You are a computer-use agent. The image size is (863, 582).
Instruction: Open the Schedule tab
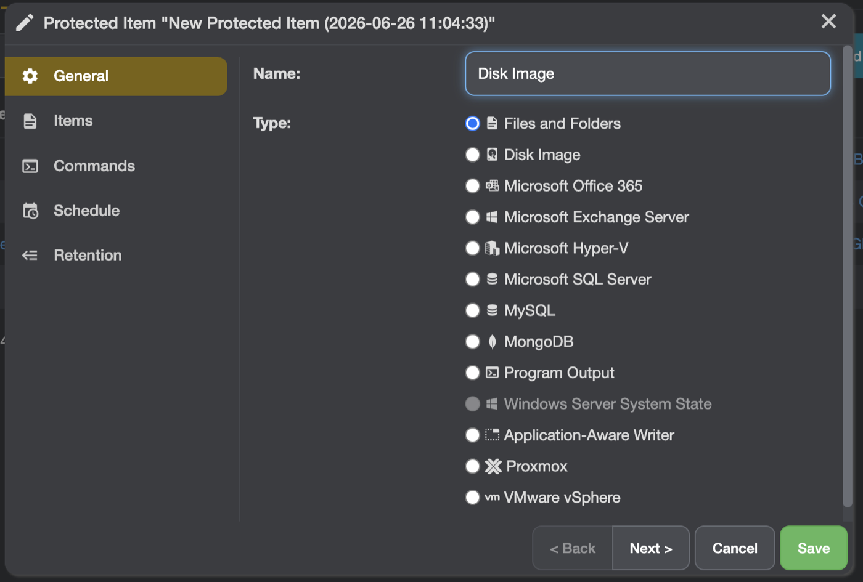point(116,211)
